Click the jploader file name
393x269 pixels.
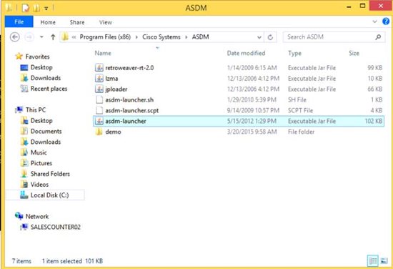pyautogui.click(x=116, y=89)
